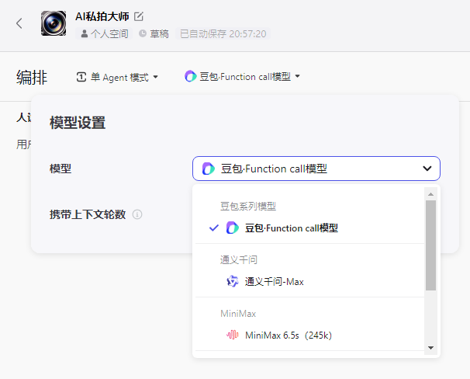Click the checkmark beside the selected model

click(214, 228)
